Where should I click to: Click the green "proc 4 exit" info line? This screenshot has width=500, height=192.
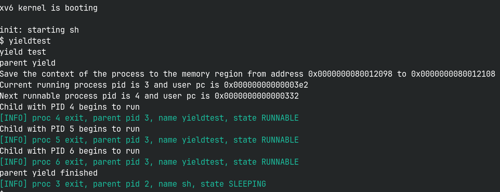(x=149, y=118)
